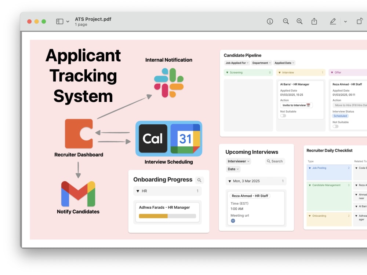Viewport: 367px width, 275px height.
Task: Toggle Not Suitable for Reza Ahmad
Action: (x=335, y=126)
